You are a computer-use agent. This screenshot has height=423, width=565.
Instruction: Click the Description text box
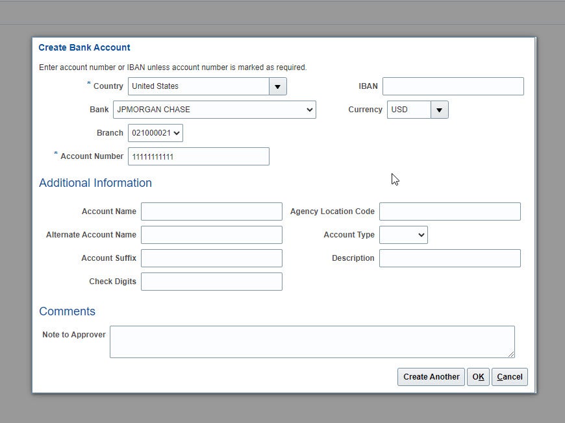[450, 258]
